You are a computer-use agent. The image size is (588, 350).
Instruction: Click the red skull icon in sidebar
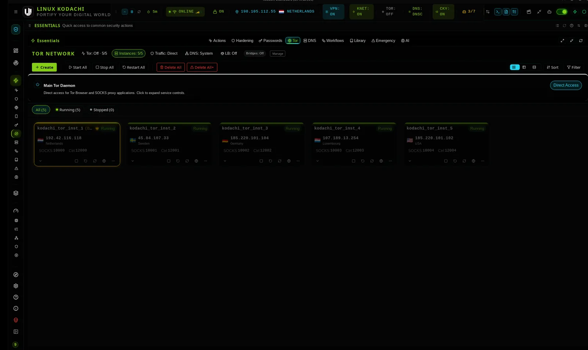16,320
